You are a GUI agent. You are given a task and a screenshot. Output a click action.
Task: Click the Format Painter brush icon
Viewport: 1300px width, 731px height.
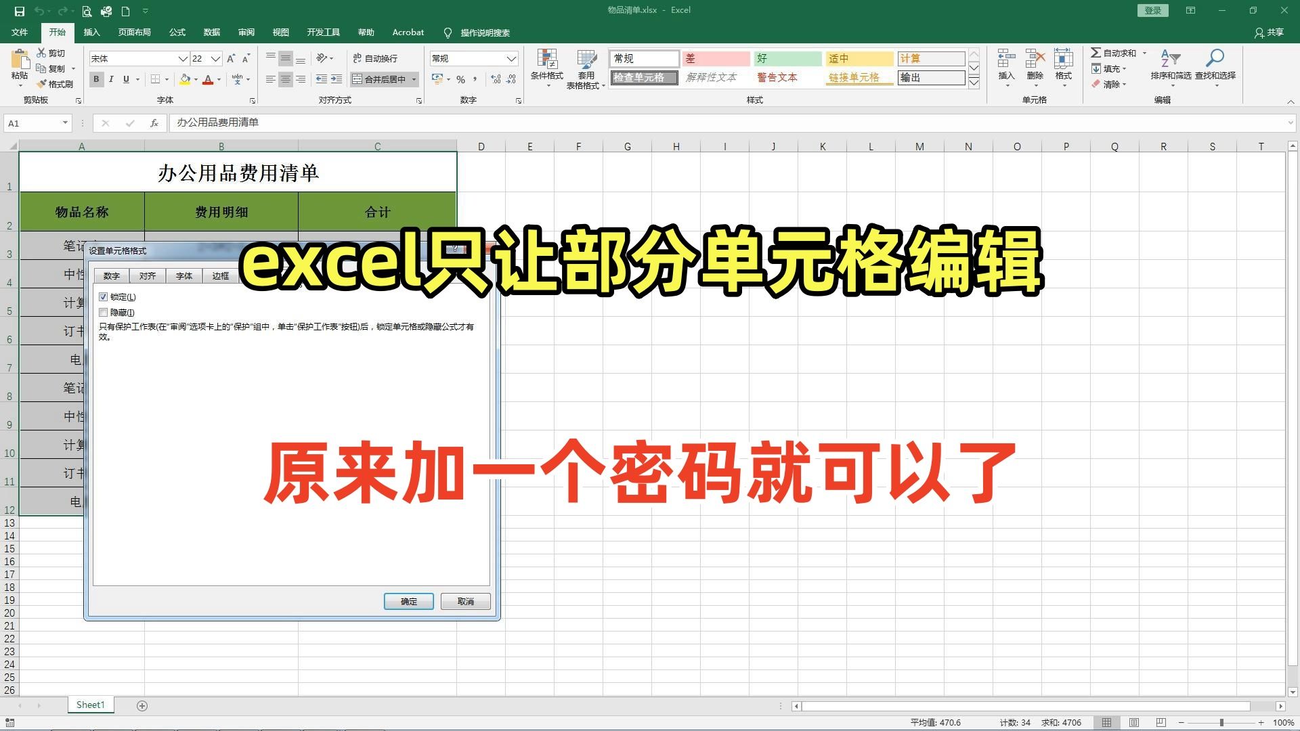(43, 85)
